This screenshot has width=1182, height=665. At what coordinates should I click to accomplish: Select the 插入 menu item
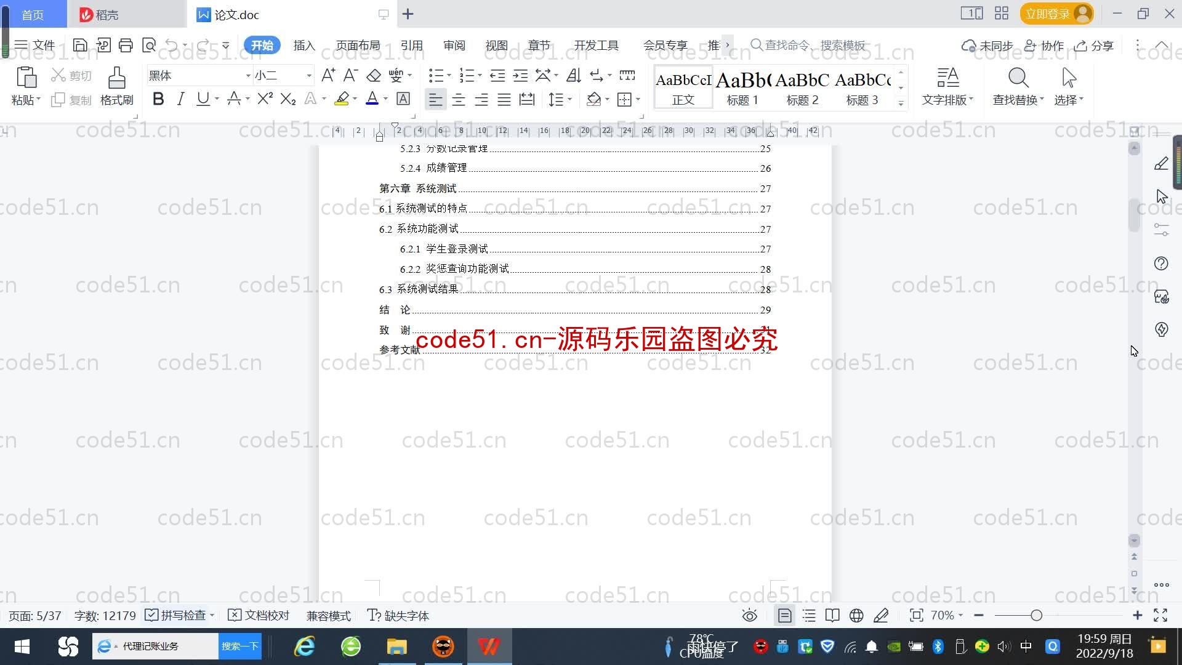coord(305,45)
